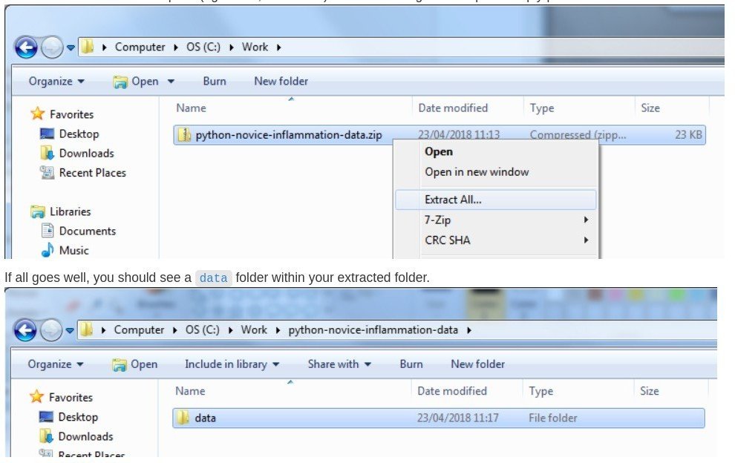Click Back arrow in the extracted folder window
735x463 pixels.
(x=25, y=330)
